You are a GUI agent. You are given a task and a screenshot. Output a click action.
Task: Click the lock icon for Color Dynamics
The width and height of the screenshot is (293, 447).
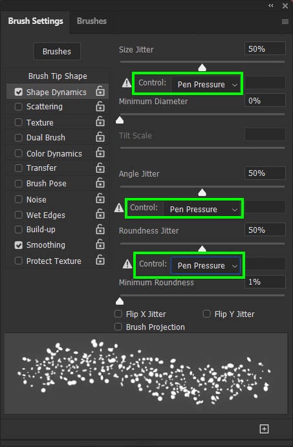tap(100, 153)
